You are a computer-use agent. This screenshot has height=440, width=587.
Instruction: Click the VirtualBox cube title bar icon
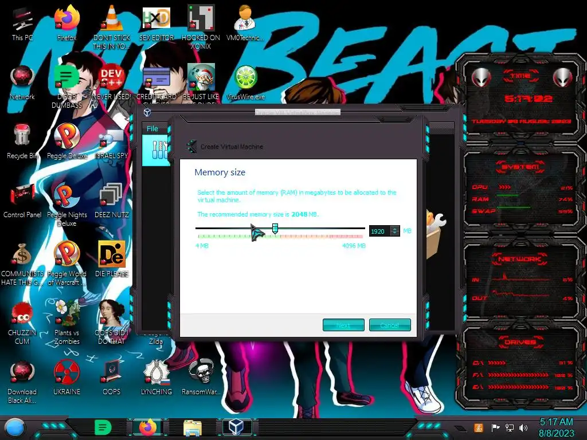tap(147, 112)
